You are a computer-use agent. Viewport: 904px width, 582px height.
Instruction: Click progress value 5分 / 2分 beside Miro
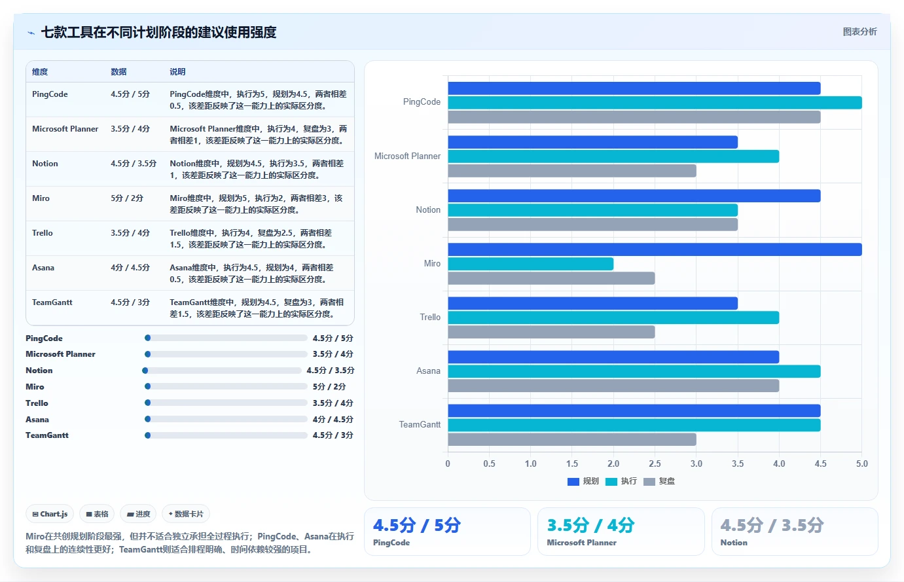pos(329,387)
